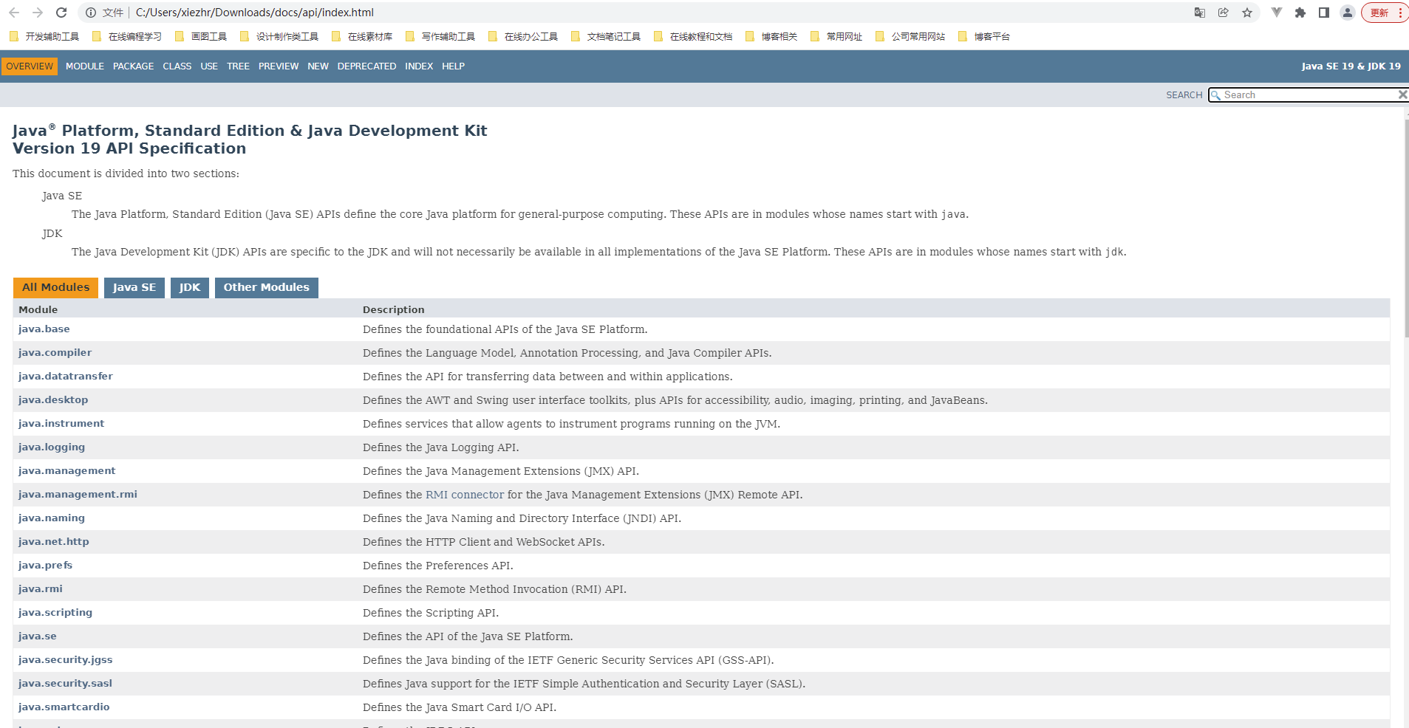
Task: Reload the page with the refresh icon
Action: [x=61, y=13]
